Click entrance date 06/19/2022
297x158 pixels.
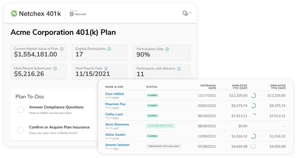(207, 116)
